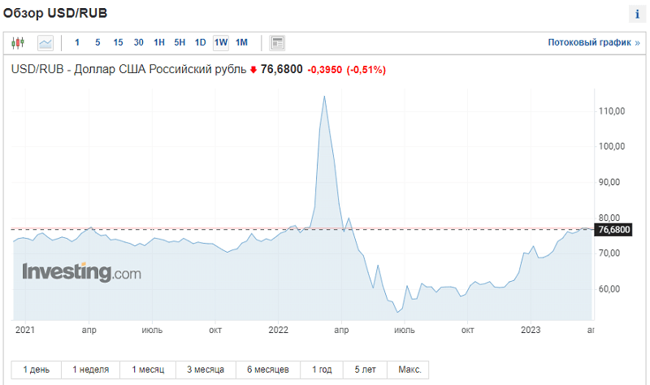Show the 1 день range

(x=36, y=370)
